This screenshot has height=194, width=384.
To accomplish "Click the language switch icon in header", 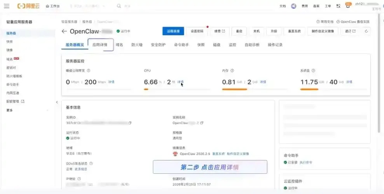I will (x=338, y=6).
